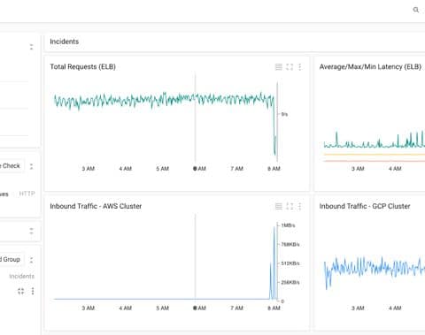Click the traffic spike on AWS Cluster chart
Viewport: 425px width, 335px height.
point(274,263)
